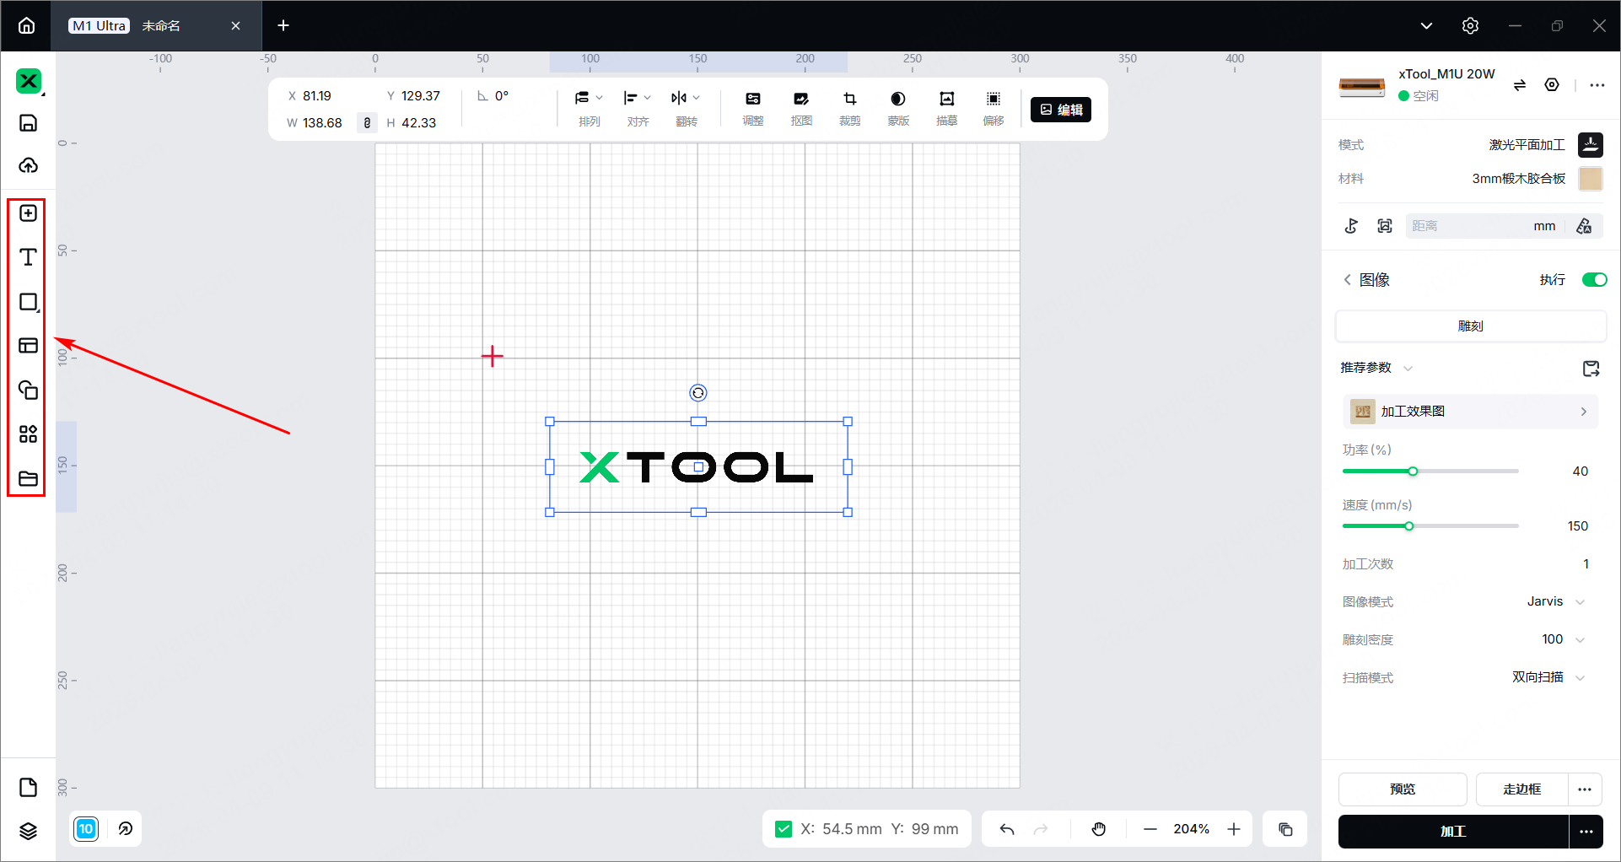This screenshot has height=862, width=1621.
Task: Toggle the 执行 switch off
Action: tap(1594, 280)
